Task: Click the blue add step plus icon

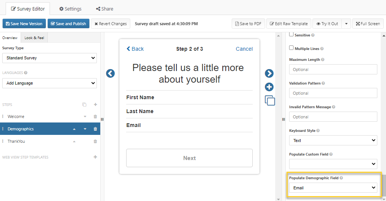Action: click(269, 87)
